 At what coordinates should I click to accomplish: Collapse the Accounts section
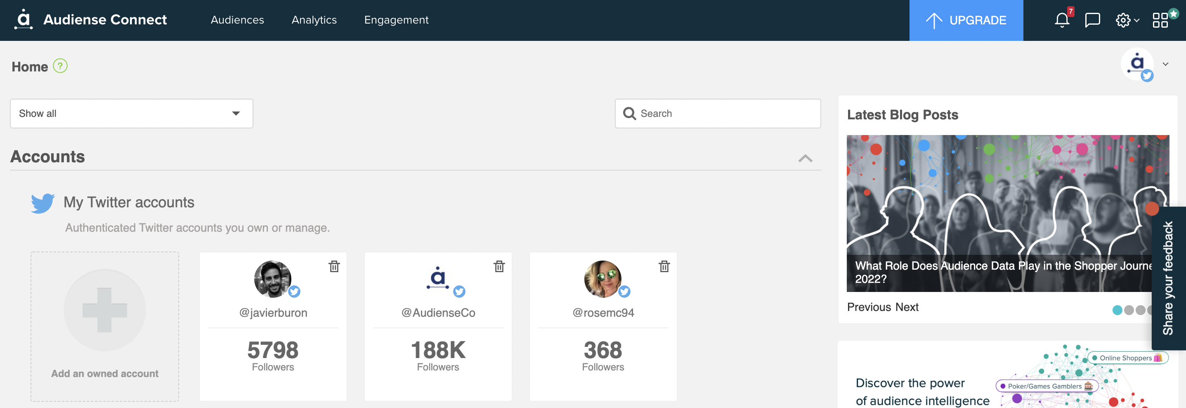(805, 159)
